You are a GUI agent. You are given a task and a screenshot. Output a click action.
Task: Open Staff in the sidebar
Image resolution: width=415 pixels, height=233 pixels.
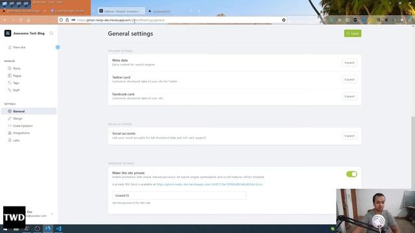tap(16, 90)
